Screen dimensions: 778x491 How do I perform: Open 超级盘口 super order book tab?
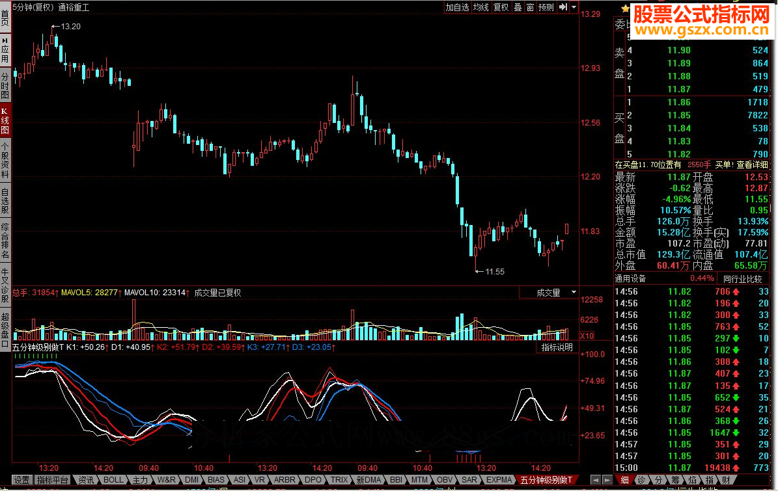(5, 330)
